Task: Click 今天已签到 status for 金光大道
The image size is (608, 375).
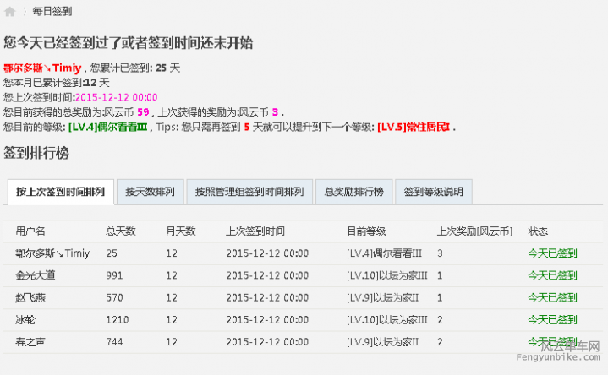Action: [x=552, y=275]
